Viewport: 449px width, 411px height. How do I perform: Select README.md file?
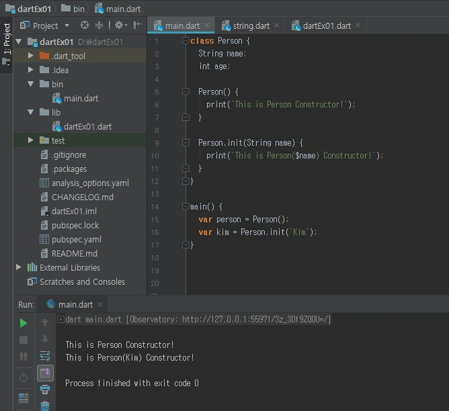(x=69, y=253)
